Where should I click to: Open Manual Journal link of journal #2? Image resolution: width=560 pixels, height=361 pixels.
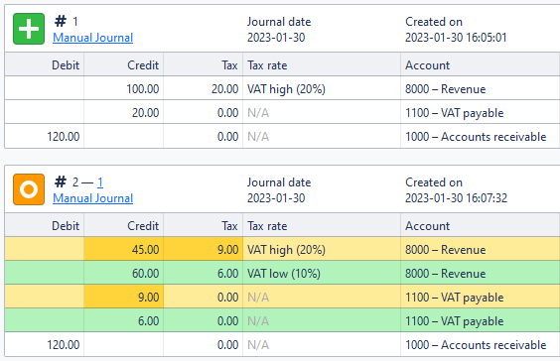click(x=93, y=198)
